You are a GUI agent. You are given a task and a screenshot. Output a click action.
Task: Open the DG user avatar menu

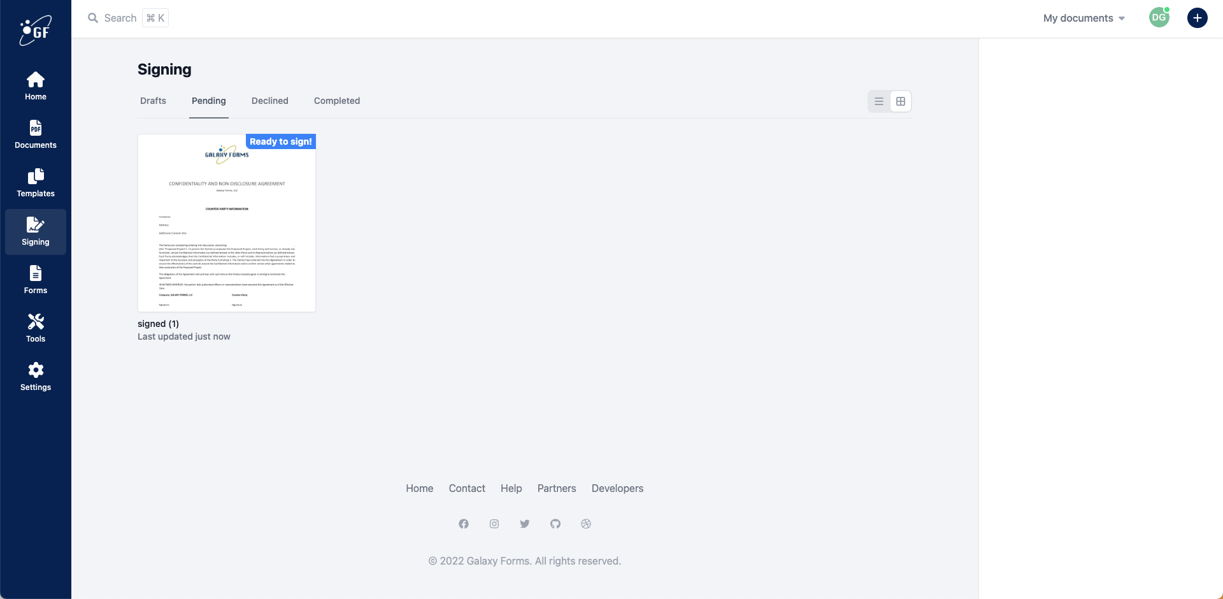coord(1159,18)
